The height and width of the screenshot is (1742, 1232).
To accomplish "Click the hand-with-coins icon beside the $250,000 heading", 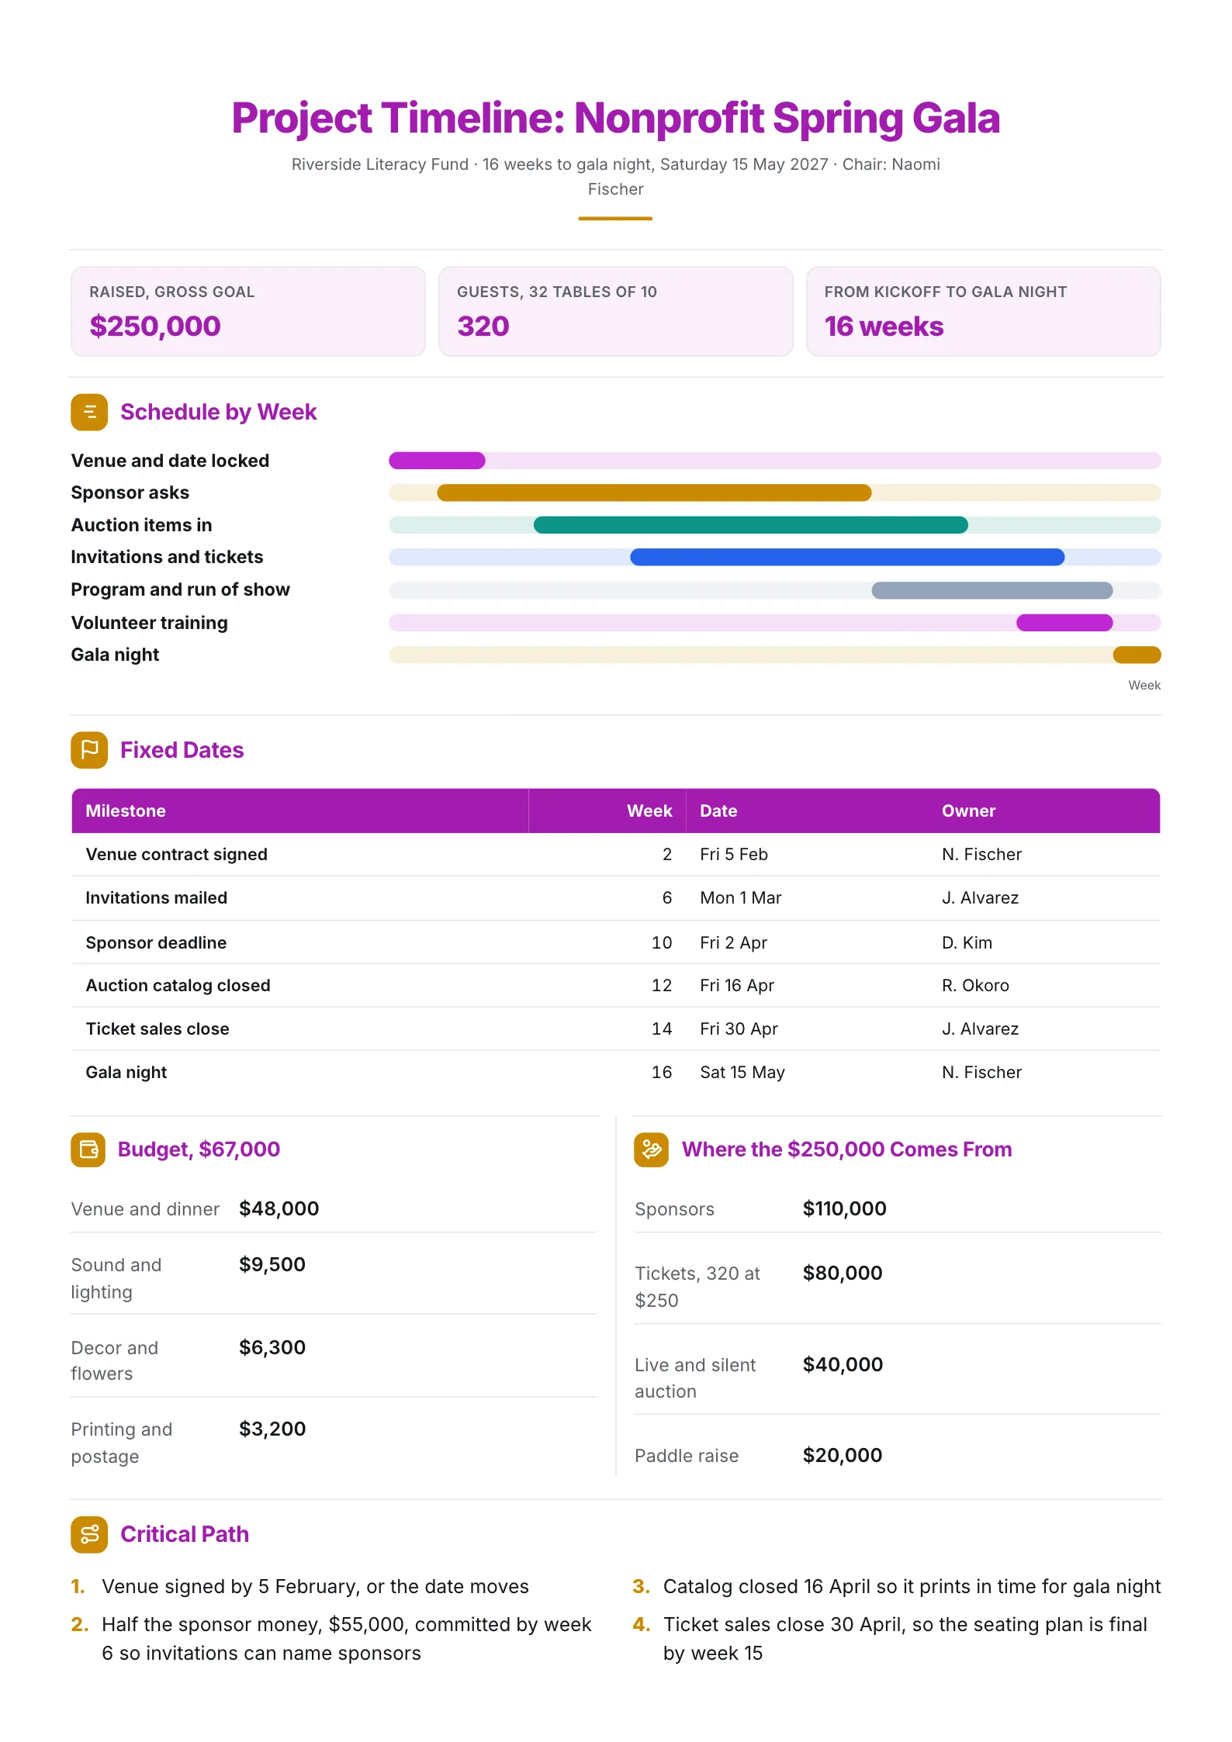I will pyautogui.click(x=652, y=1149).
